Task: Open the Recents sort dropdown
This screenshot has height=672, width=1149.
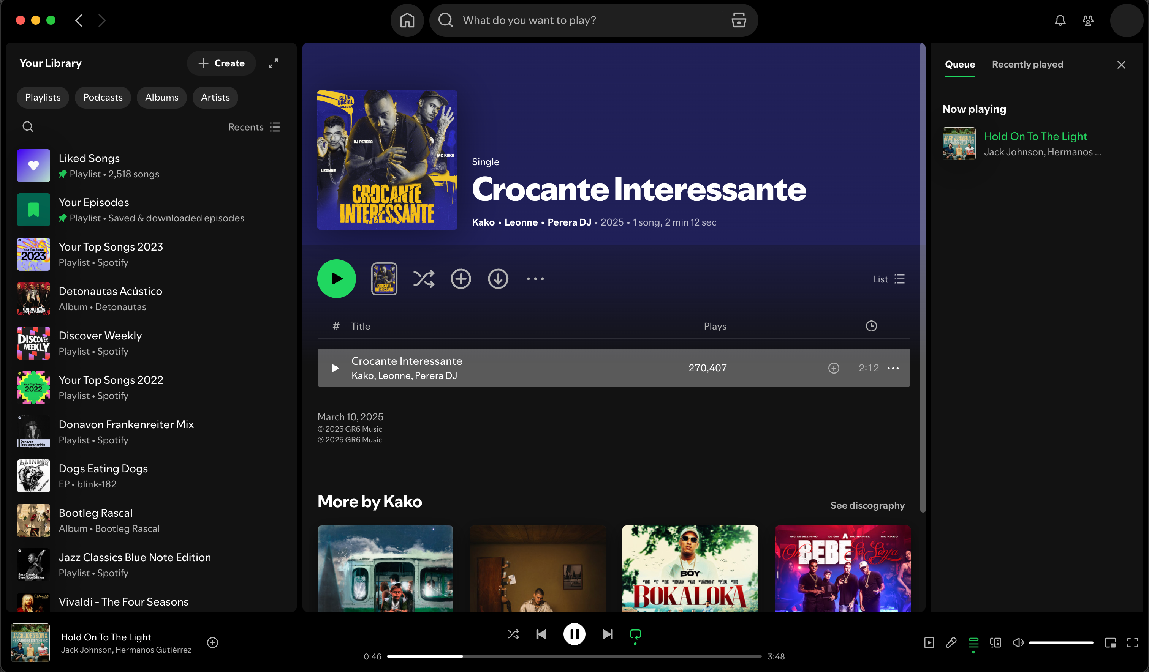Action: [x=254, y=127]
